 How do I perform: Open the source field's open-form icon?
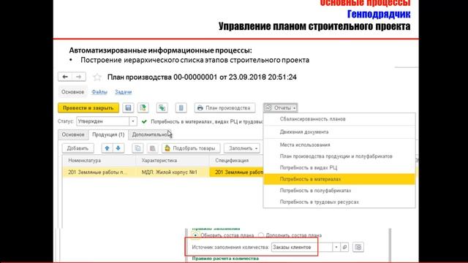click(x=344, y=247)
